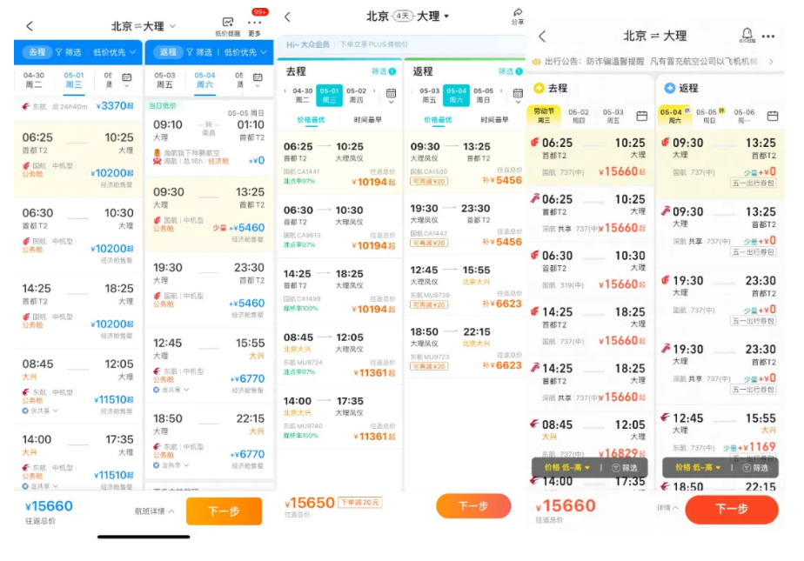The image size is (804, 561).
Task: Expand 航班详情 at bottom of left app
Action: [x=154, y=511]
